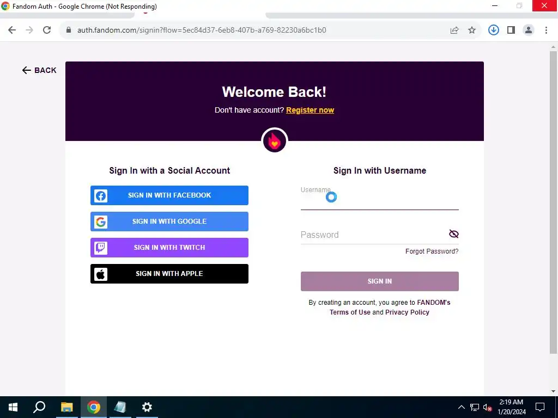
Task: Toggle the Chrome side panel icon
Action: [511, 30]
